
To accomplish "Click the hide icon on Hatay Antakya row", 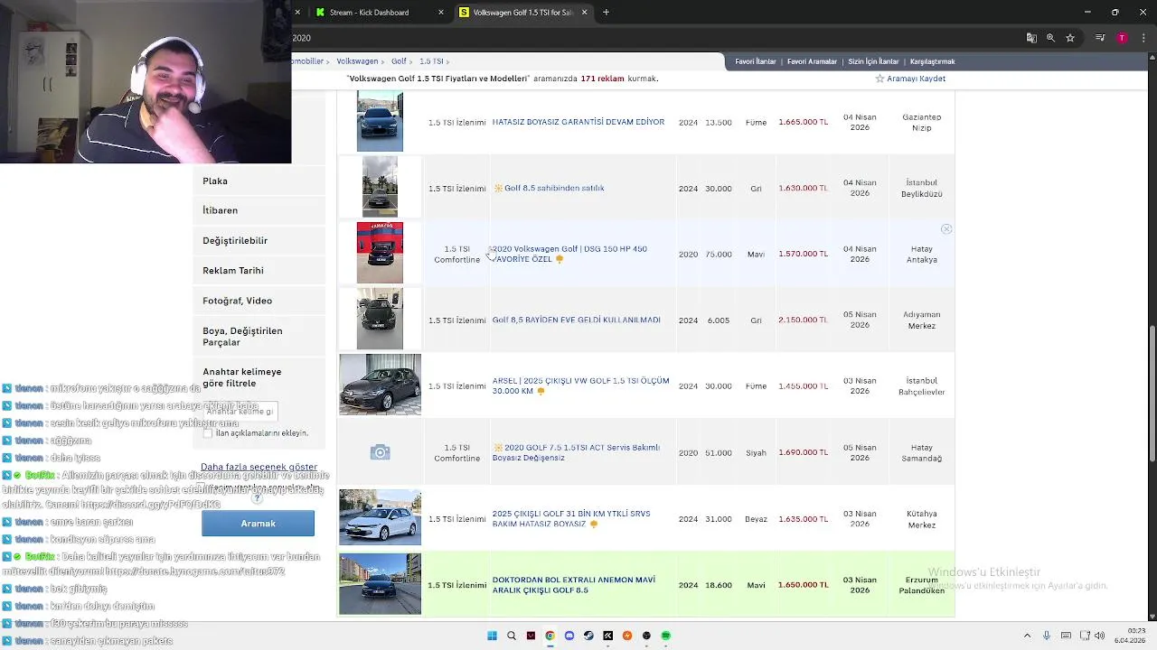I will (946, 229).
